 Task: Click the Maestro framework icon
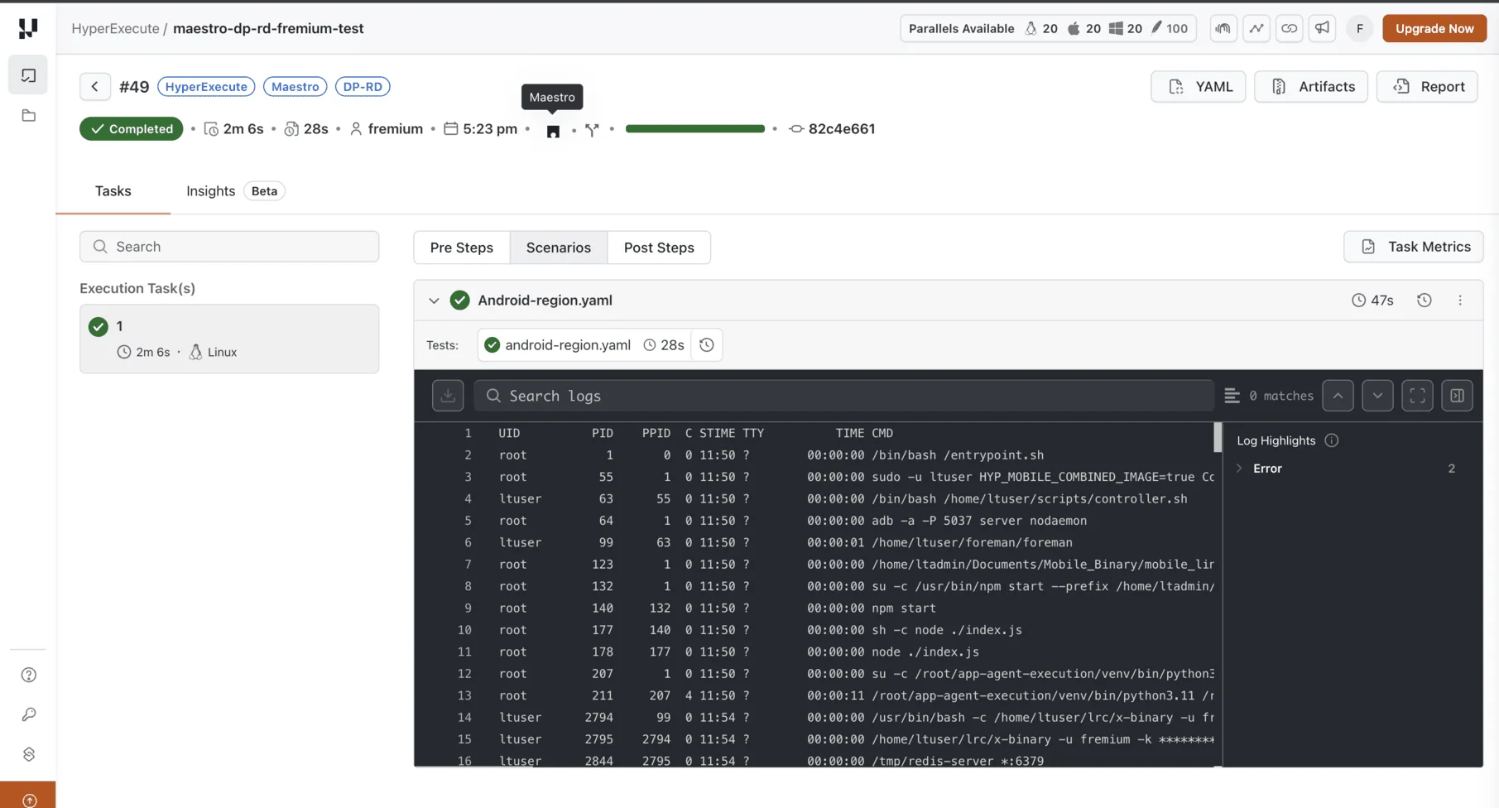click(553, 131)
